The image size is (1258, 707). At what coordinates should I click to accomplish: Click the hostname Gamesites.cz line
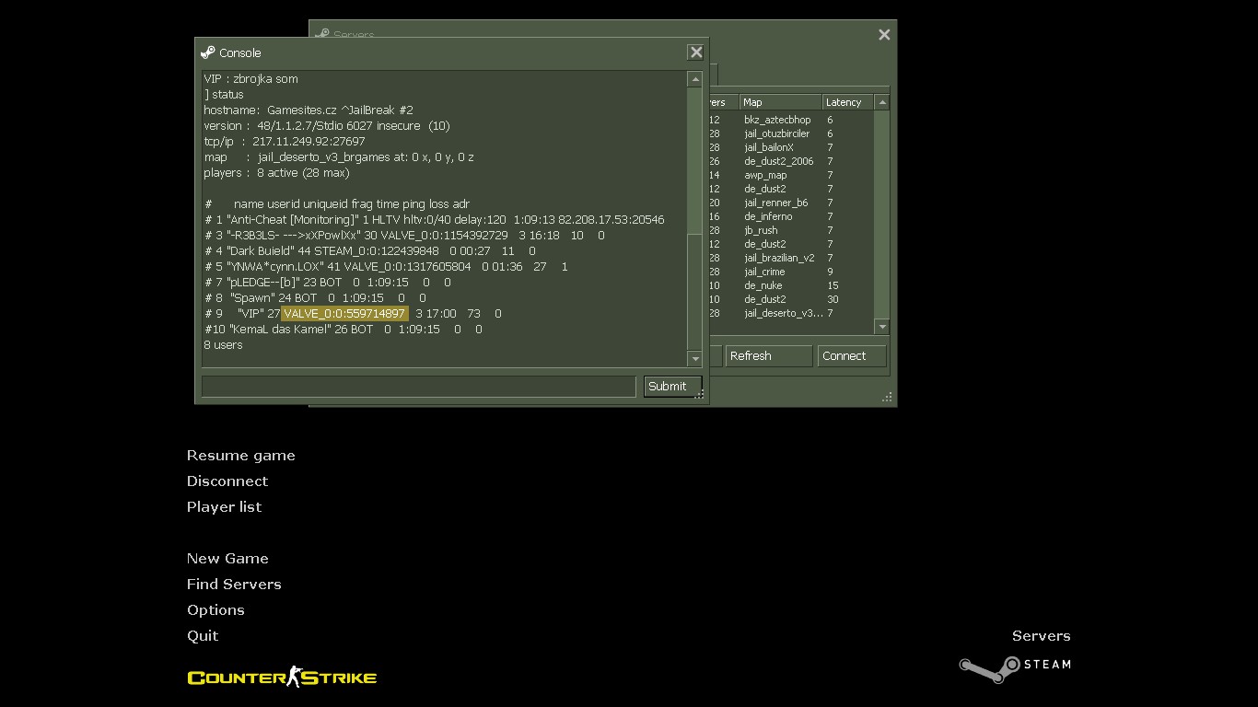pyautogui.click(x=309, y=110)
